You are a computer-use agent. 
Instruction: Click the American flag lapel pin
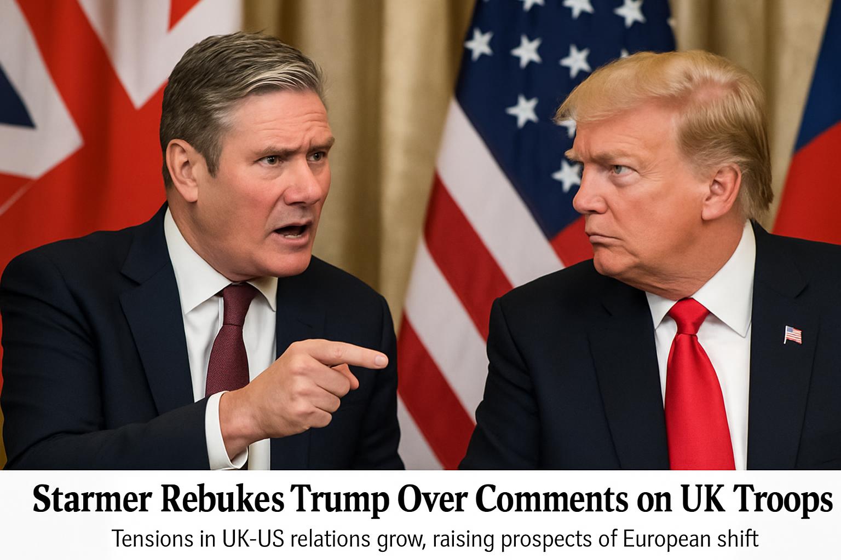tap(792, 334)
